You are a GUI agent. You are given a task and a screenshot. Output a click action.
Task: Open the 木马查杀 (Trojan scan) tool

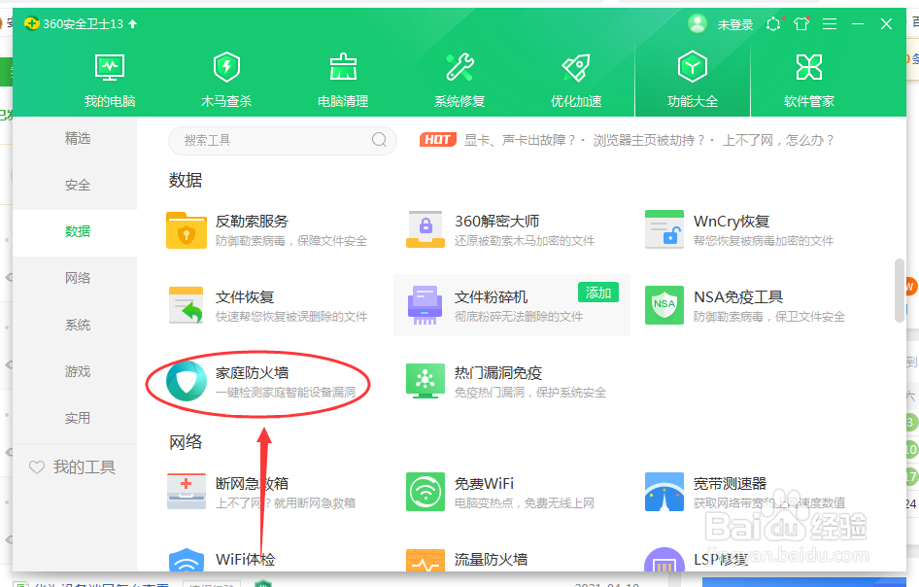[x=226, y=76]
